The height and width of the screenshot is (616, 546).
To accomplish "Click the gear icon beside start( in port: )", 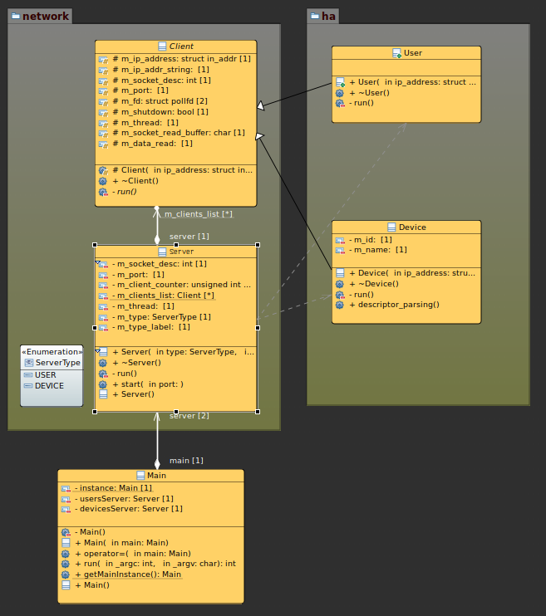I will (x=103, y=384).
